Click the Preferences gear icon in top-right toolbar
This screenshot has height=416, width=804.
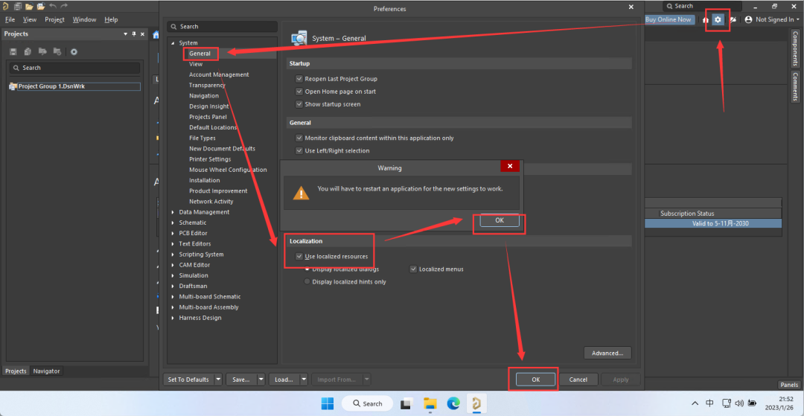click(x=718, y=19)
